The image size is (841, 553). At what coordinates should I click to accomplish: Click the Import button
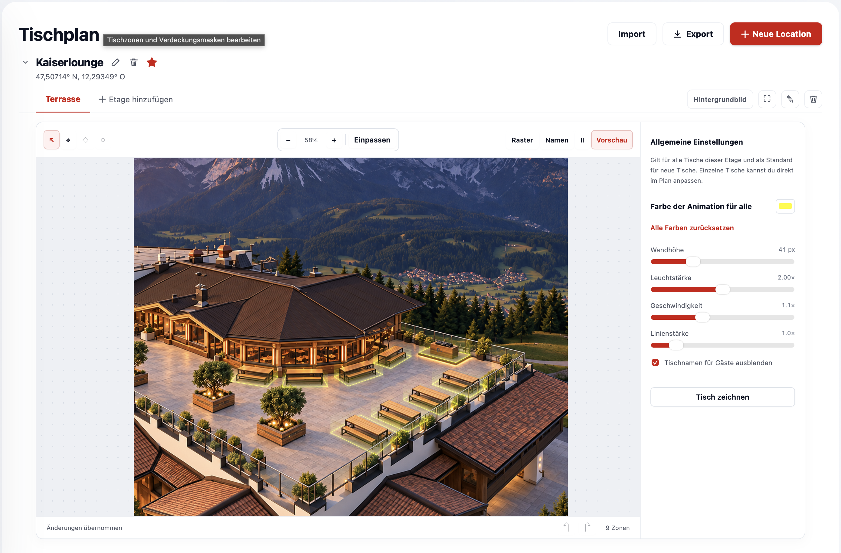click(631, 34)
